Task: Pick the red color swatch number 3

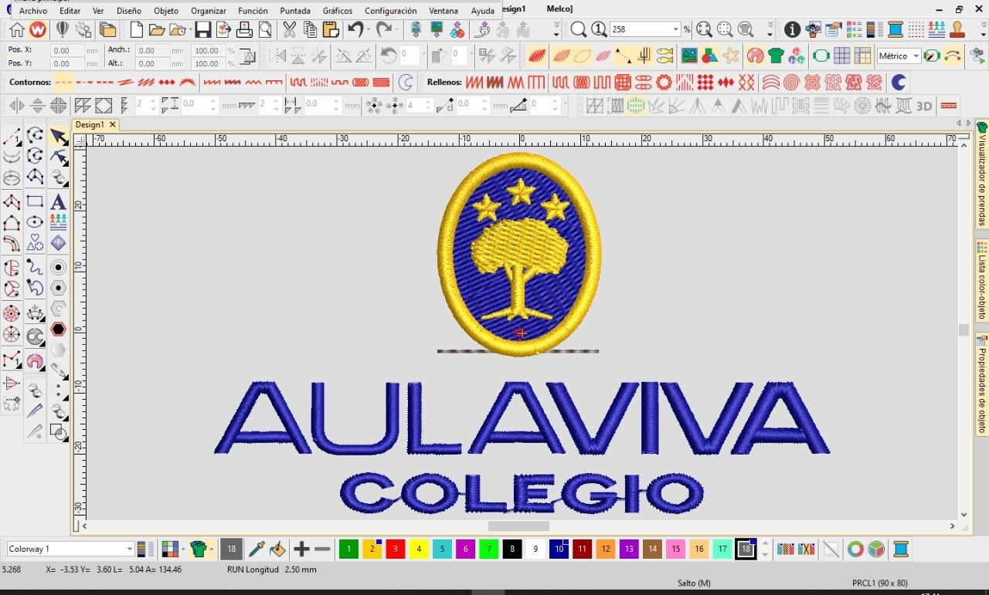Action: pyautogui.click(x=395, y=549)
